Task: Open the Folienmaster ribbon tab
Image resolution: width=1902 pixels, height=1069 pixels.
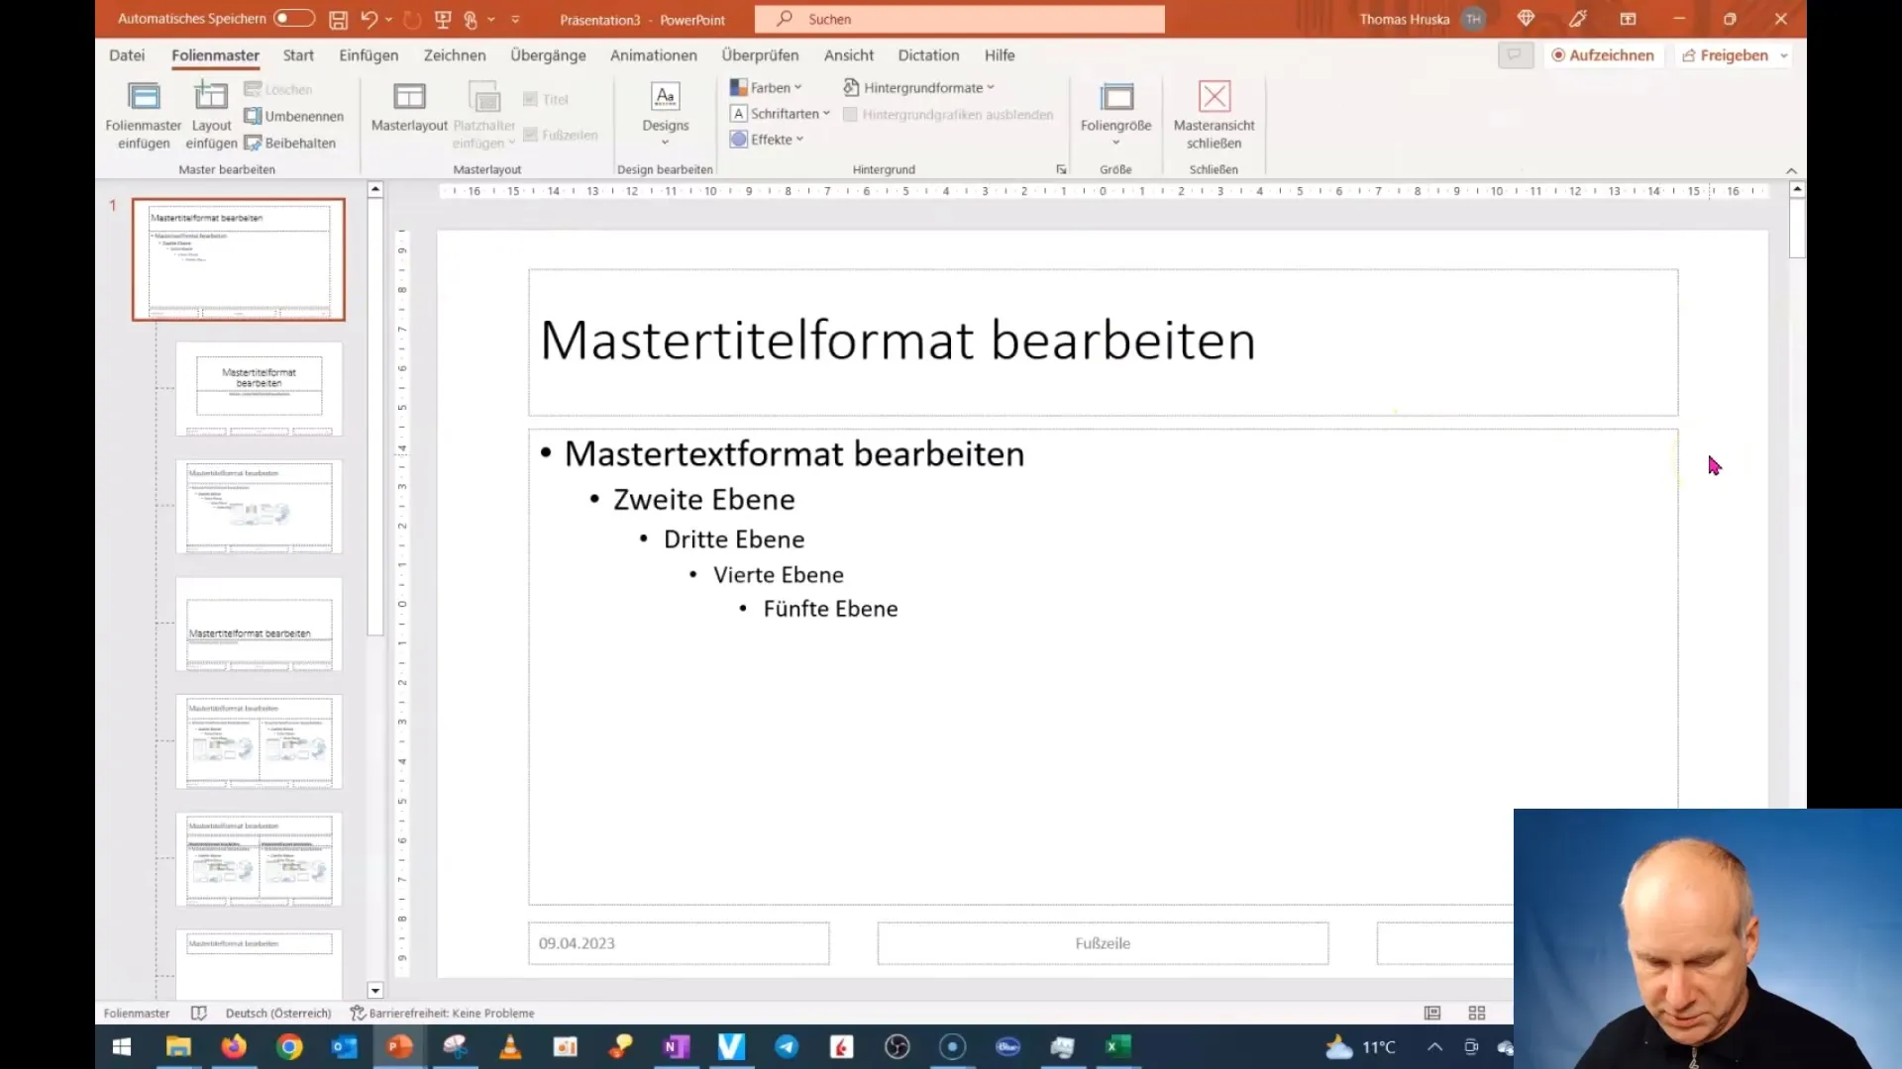Action: [216, 54]
